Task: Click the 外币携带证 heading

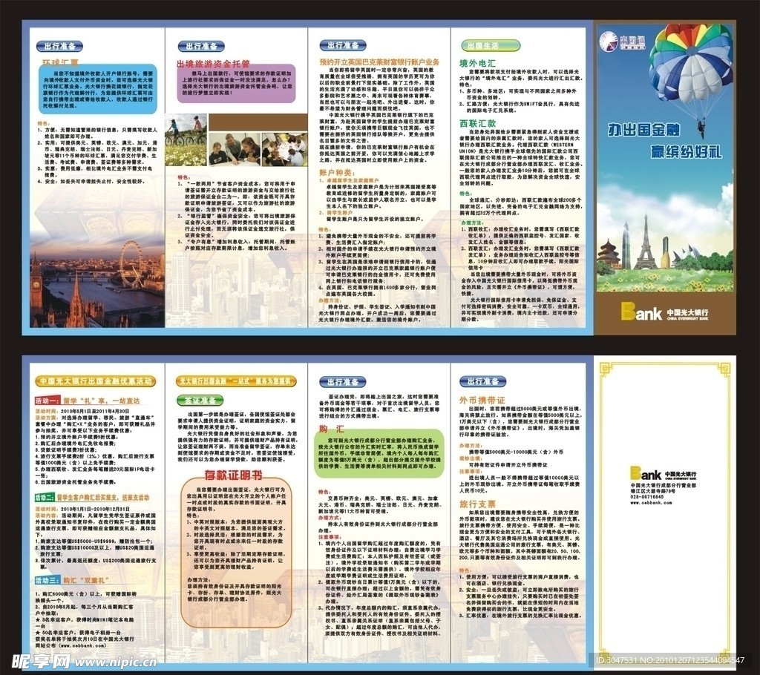Action: (x=482, y=400)
